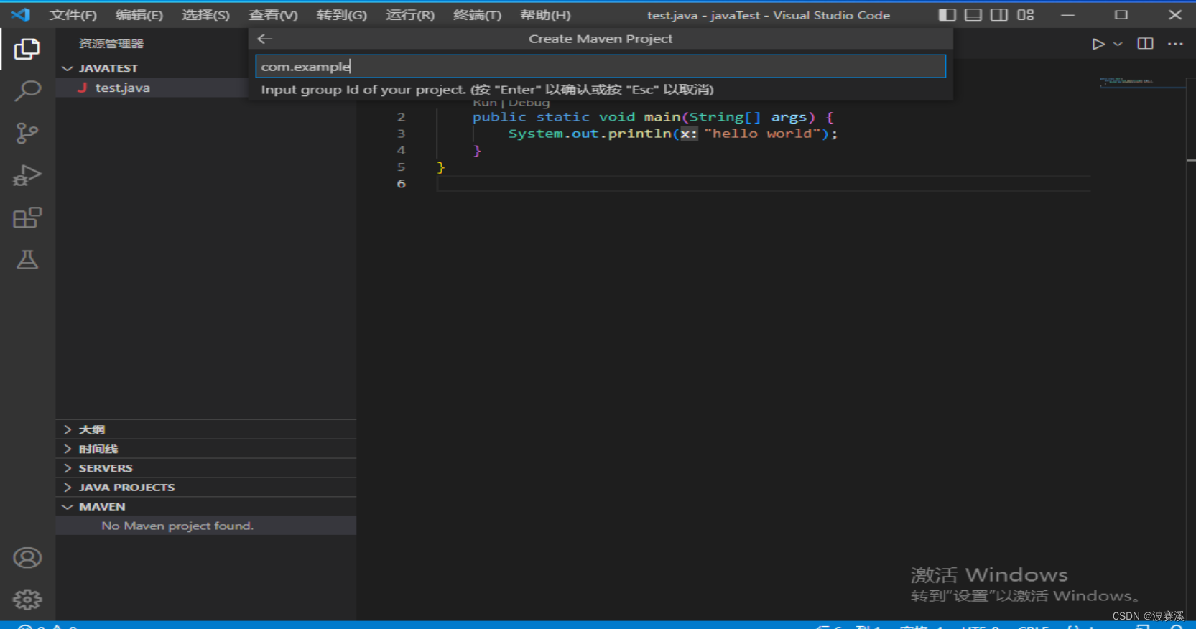Go back with the arrow in Create Maven Project

(265, 39)
